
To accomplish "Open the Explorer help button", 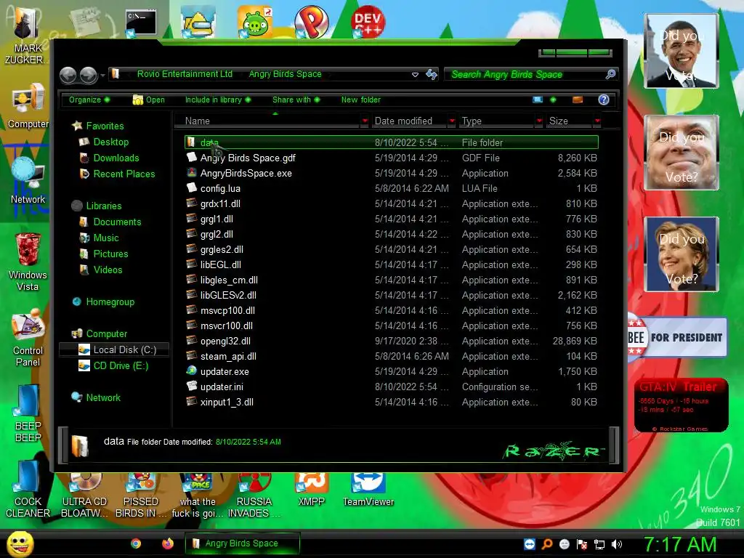I will coord(604,100).
